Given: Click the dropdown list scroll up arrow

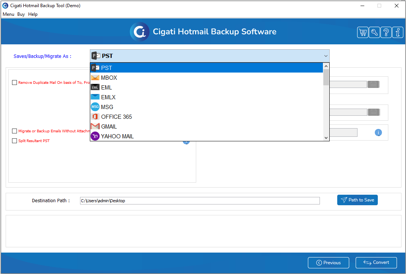Looking at the screenshot, I should 326,66.
